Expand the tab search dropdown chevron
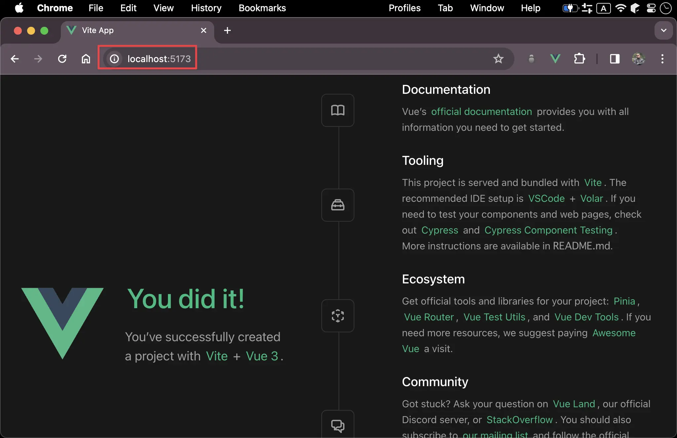The width and height of the screenshot is (677, 438). pos(663,30)
